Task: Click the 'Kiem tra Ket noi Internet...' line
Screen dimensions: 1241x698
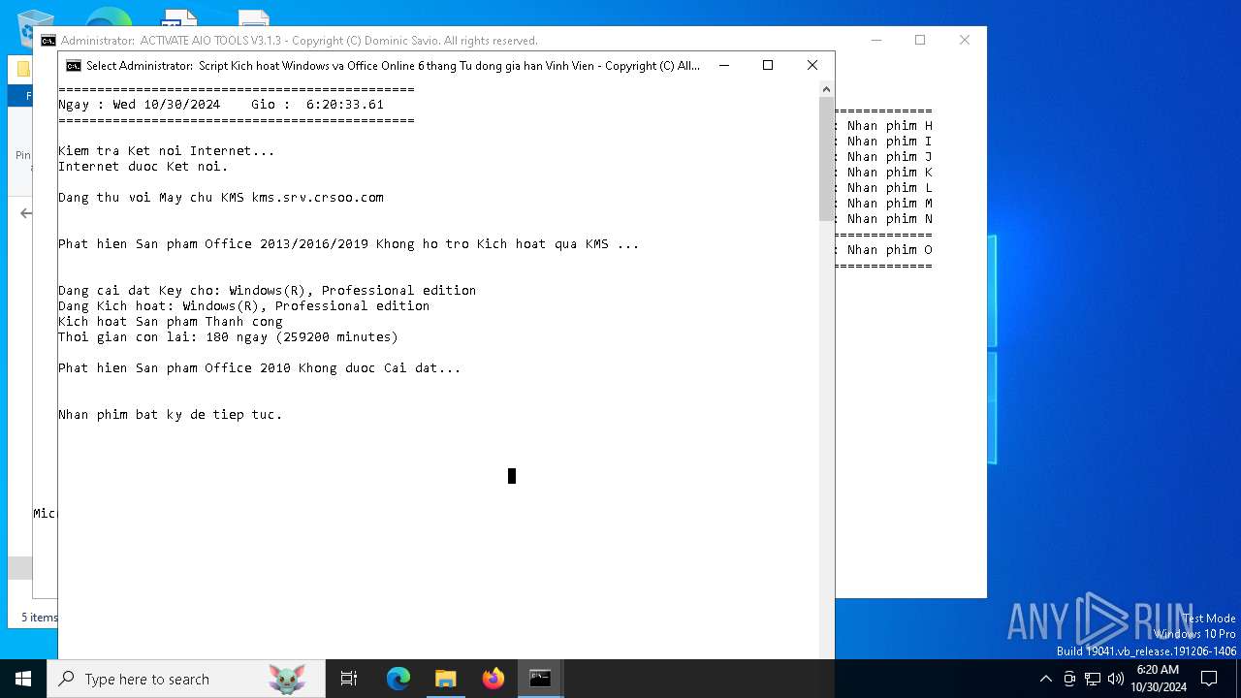Action: pos(167,150)
